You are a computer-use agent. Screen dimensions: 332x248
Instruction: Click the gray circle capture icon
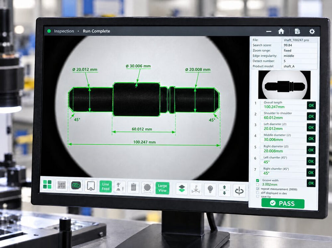[147, 188]
